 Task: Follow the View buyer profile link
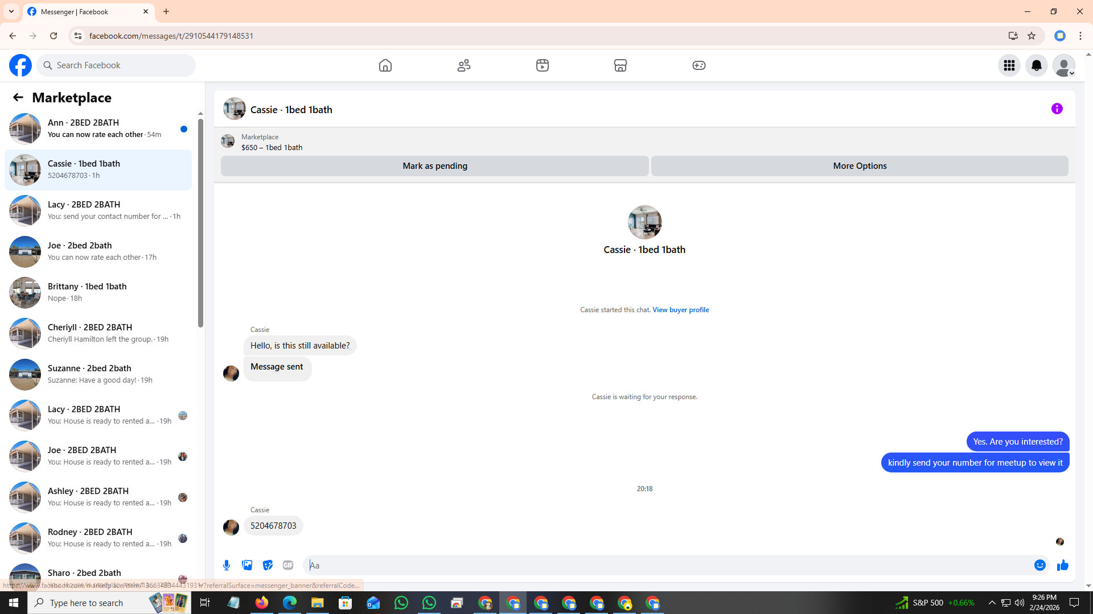coord(680,310)
